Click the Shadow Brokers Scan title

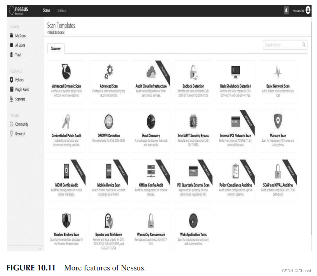[x=66, y=234]
